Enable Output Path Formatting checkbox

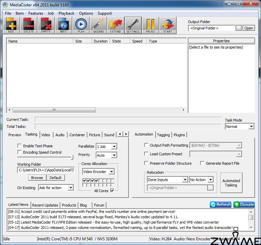(146, 145)
